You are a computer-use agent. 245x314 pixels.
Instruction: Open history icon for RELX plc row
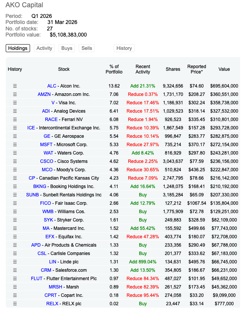point(15,304)
